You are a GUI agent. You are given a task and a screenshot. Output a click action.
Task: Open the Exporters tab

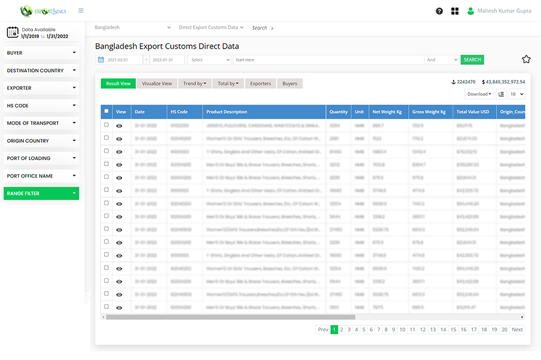[260, 83]
